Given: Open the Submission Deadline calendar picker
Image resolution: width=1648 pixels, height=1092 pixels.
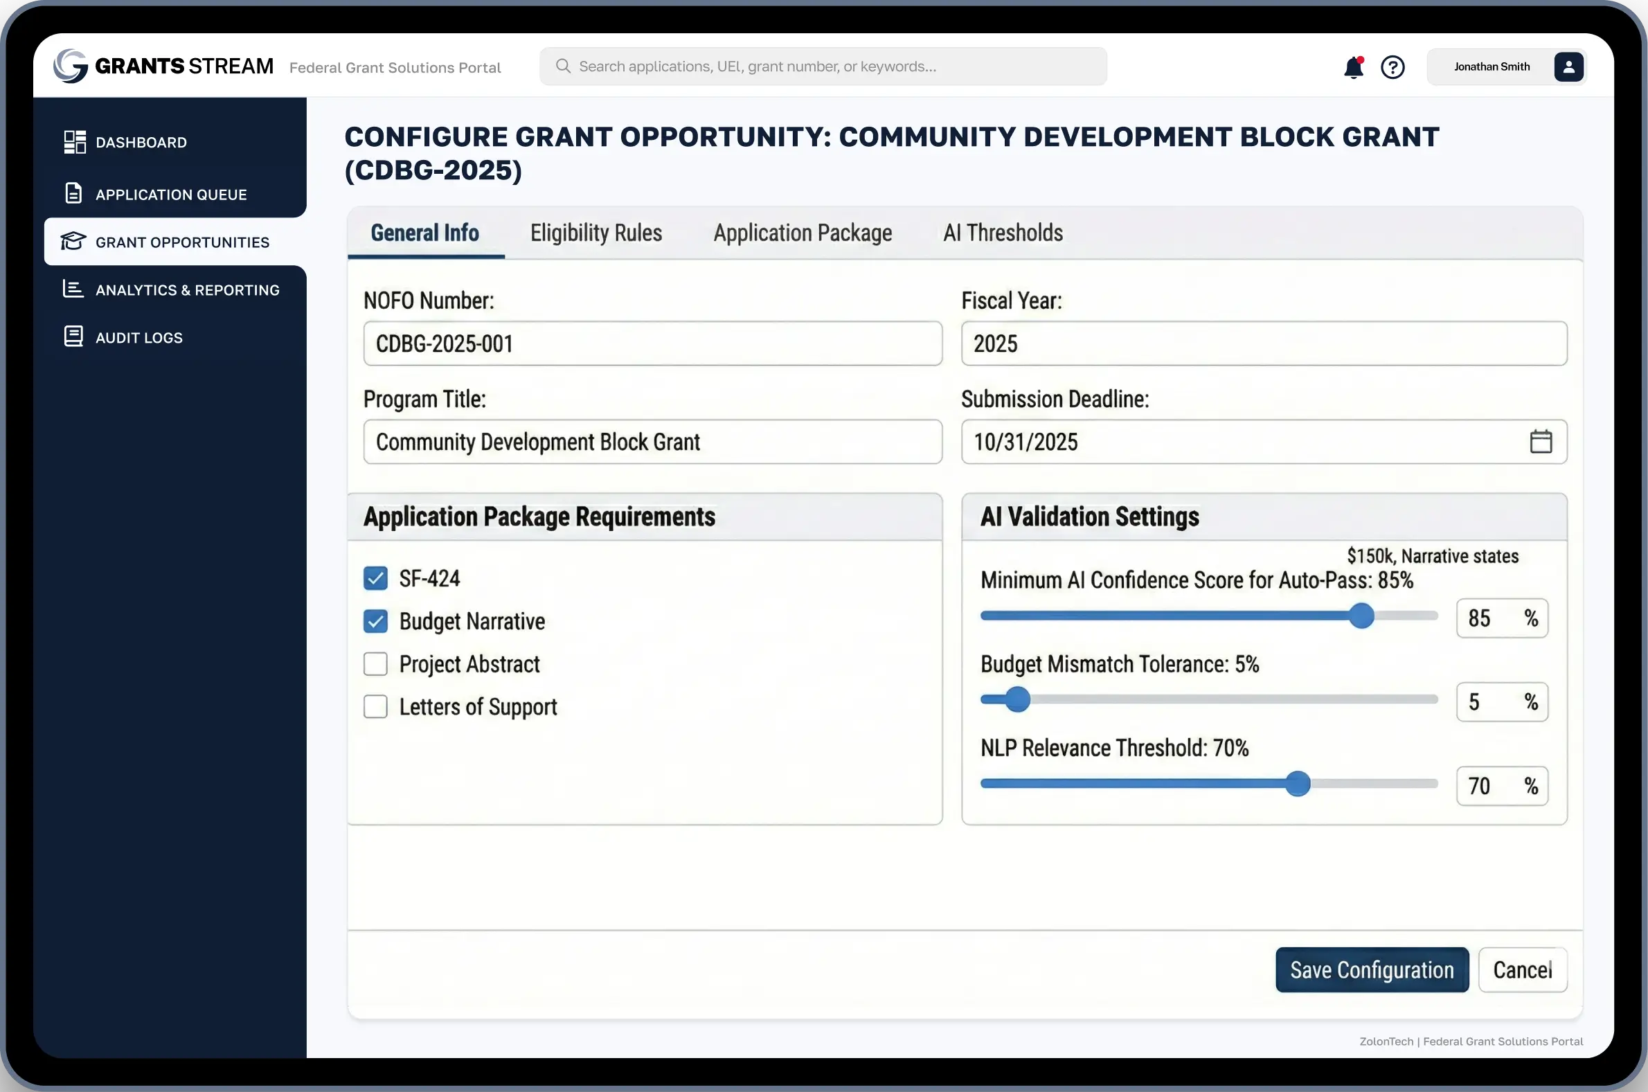Looking at the screenshot, I should coord(1541,442).
